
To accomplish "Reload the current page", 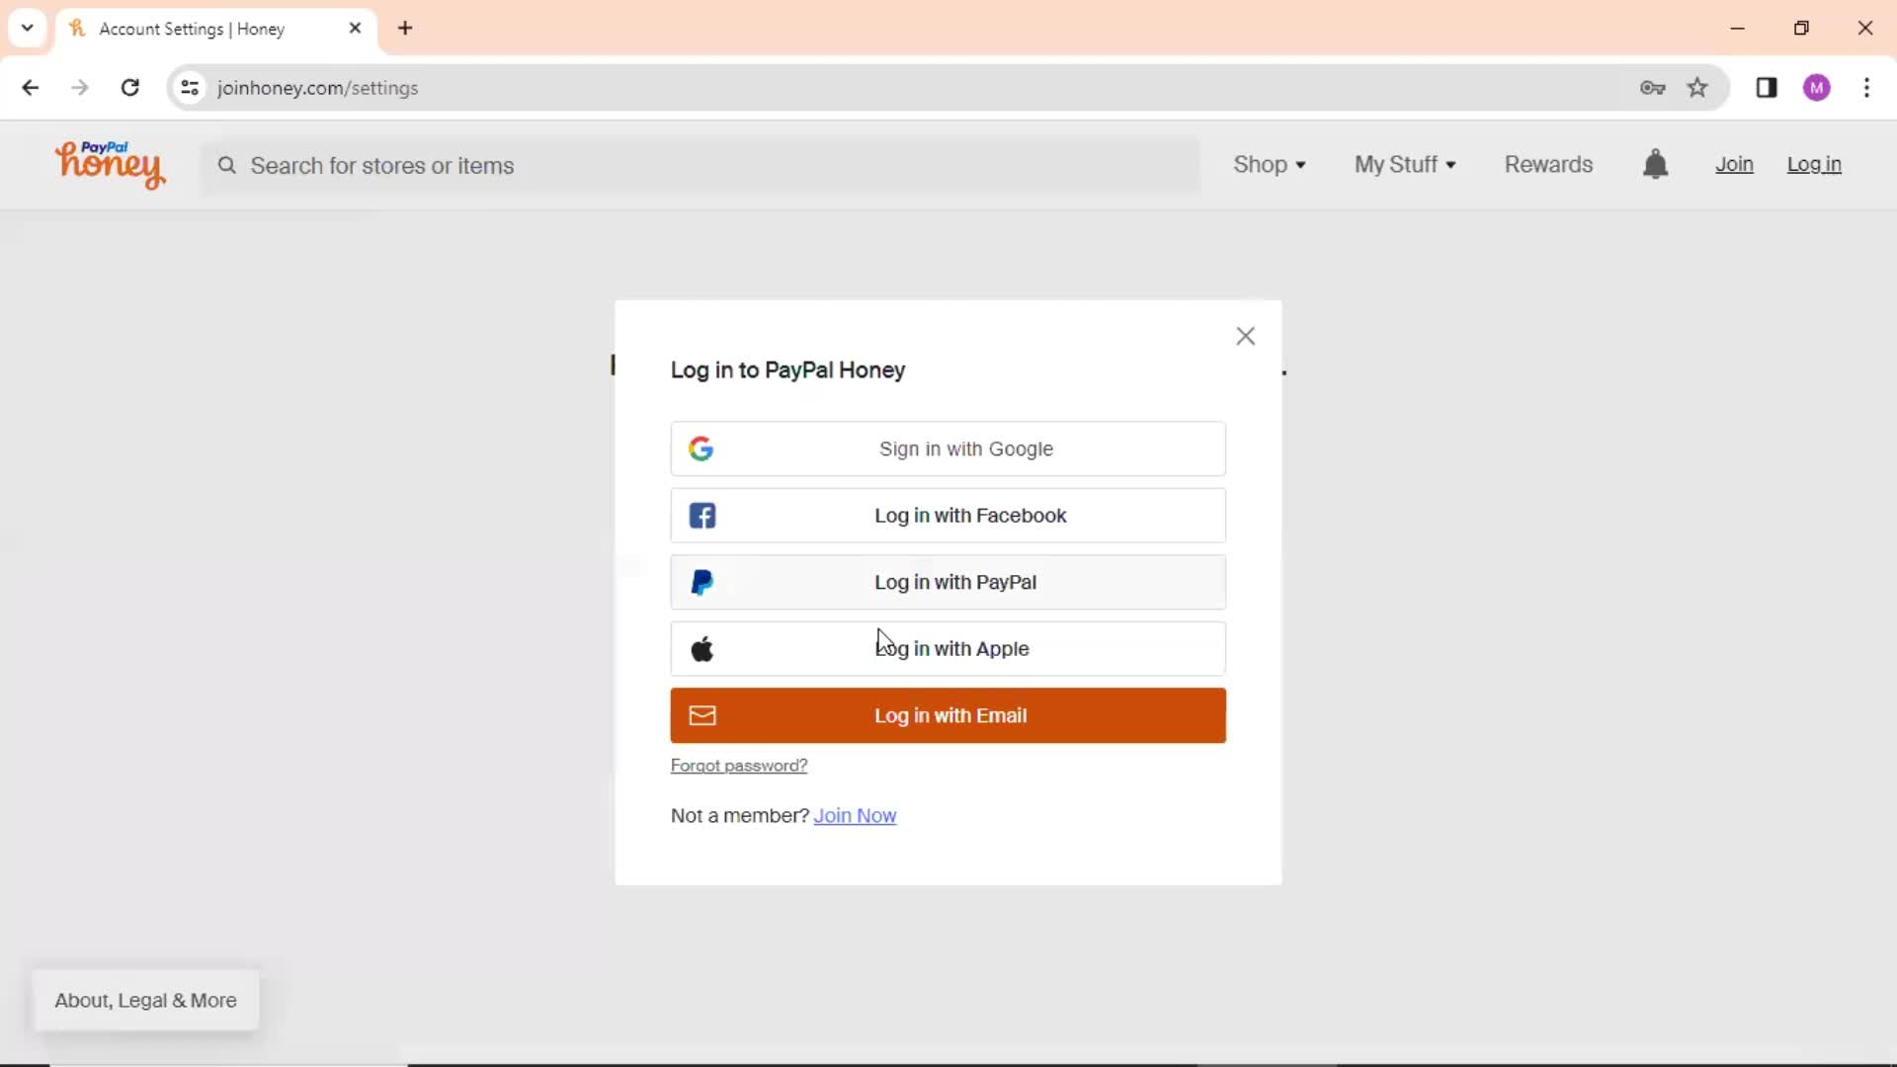I will (x=129, y=88).
